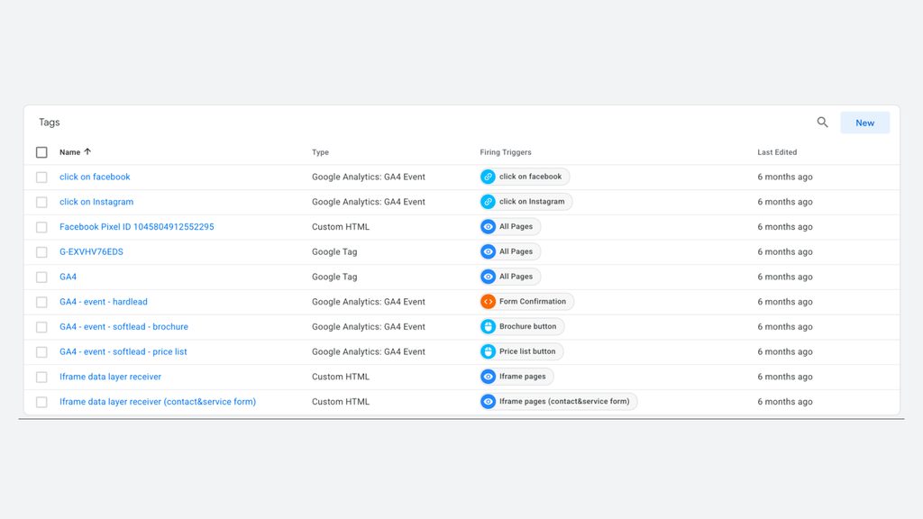Screen dimensions: 923x519
Task: Click the link icon of click on facebook trigger
Action: click(x=488, y=177)
